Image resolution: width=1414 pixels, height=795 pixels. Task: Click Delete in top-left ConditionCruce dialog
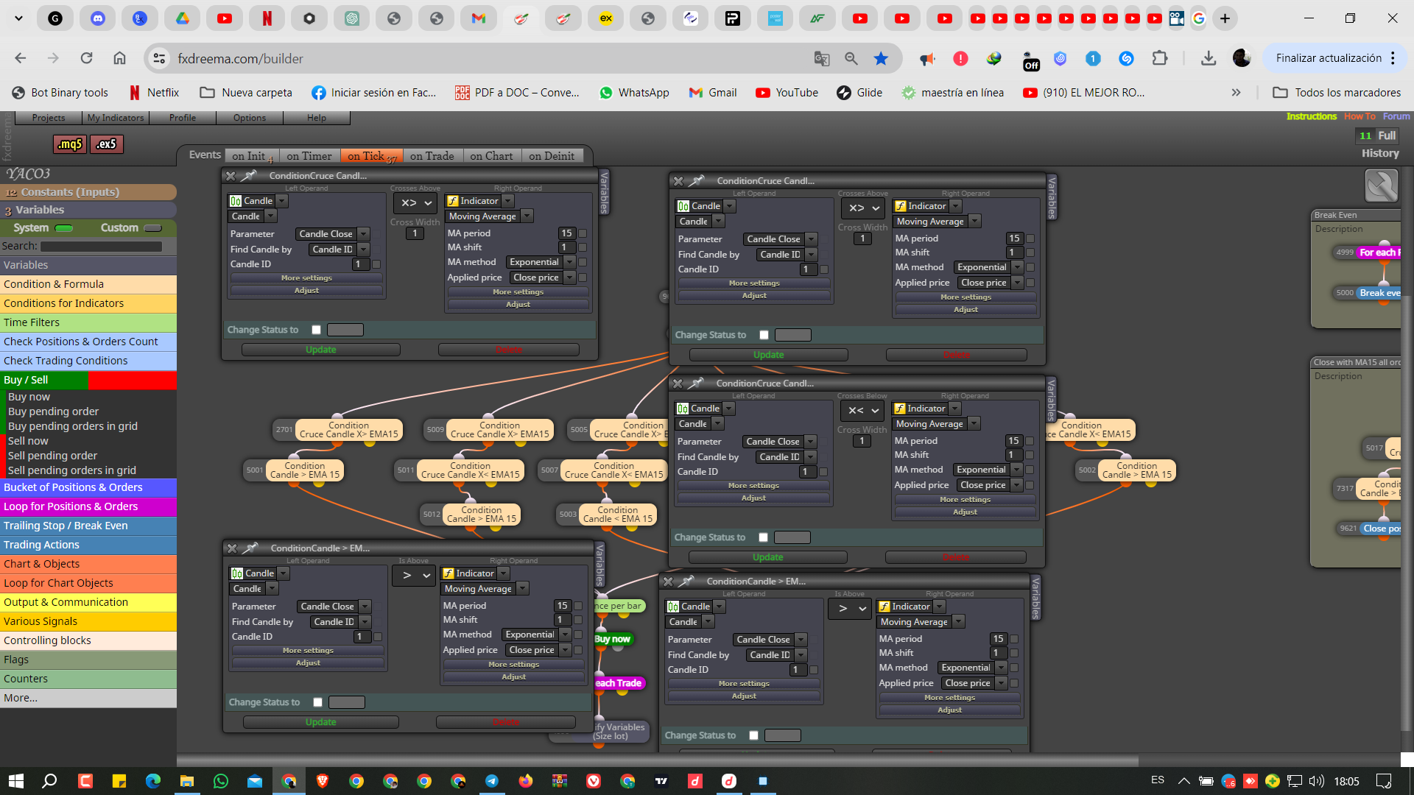click(509, 350)
